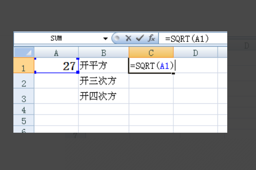Select column D header
The width and height of the screenshot is (256, 170).
(x=195, y=52)
